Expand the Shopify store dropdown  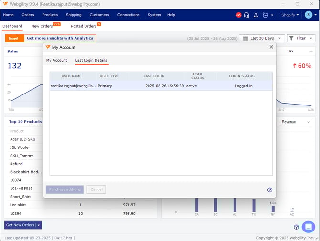pyautogui.click(x=290, y=15)
